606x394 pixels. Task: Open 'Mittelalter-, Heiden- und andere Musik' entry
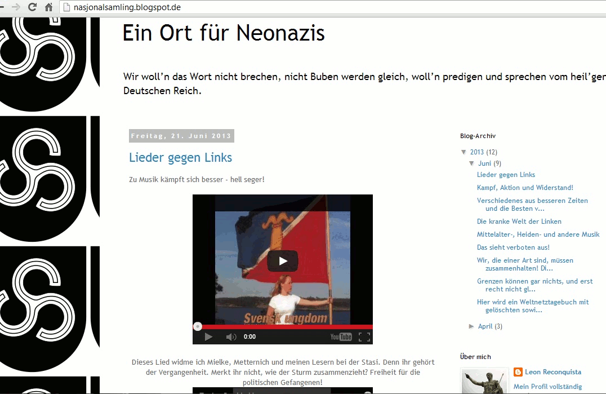[x=538, y=234]
